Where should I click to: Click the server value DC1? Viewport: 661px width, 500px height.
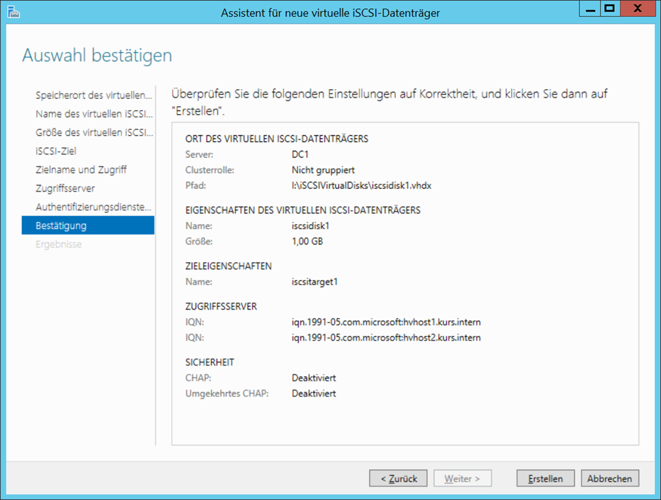[x=300, y=154]
